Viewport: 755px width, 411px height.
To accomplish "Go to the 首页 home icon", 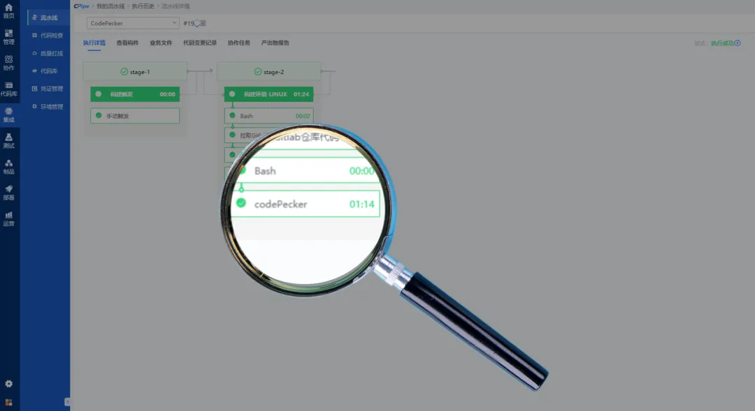I will tap(8, 8).
